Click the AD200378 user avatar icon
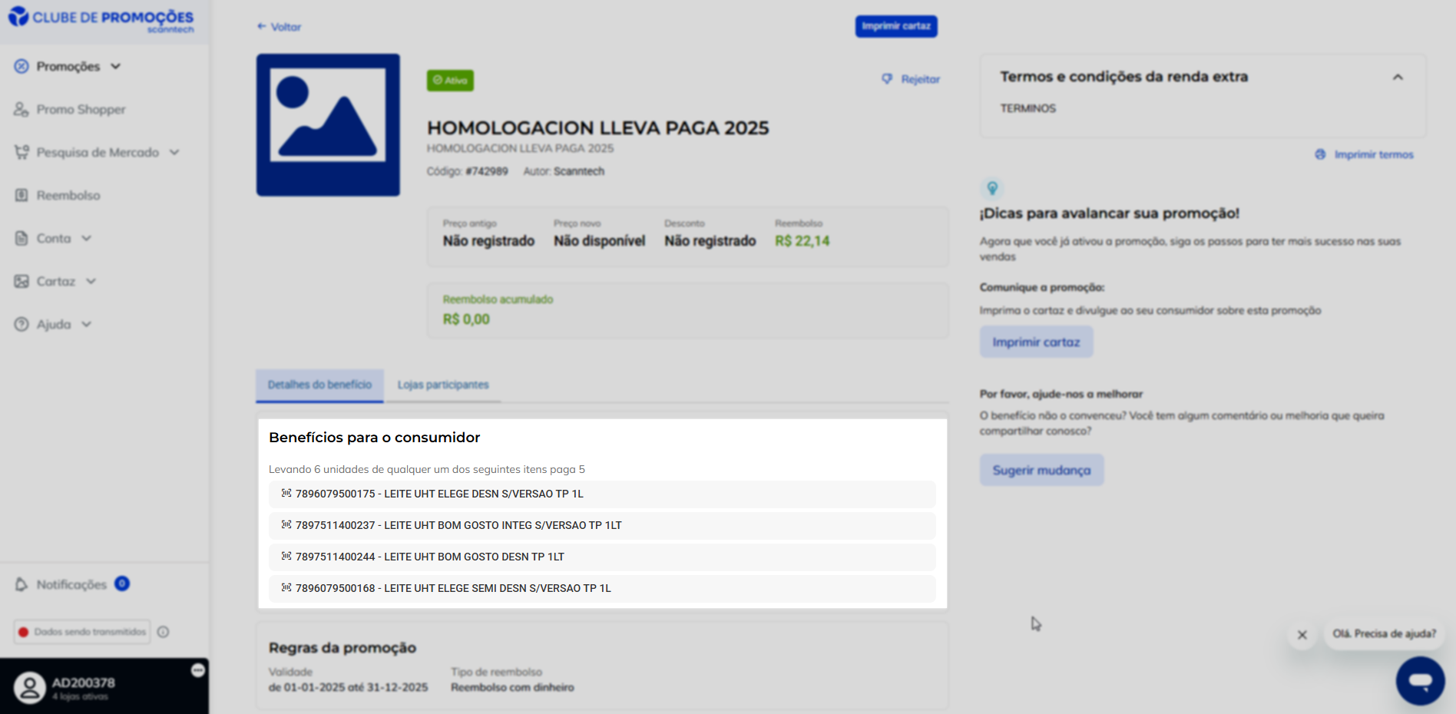The height and width of the screenshot is (714, 1456). click(30, 687)
